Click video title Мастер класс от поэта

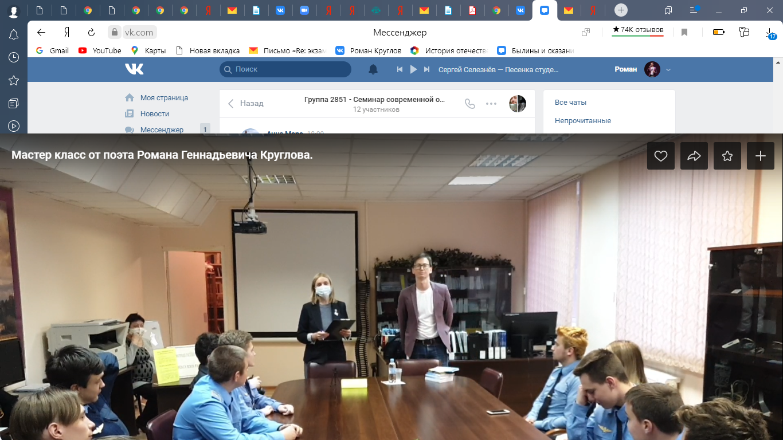pyautogui.click(x=162, y=155)
